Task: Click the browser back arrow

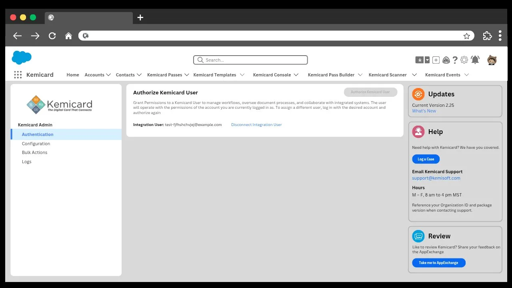Action: 17,36
